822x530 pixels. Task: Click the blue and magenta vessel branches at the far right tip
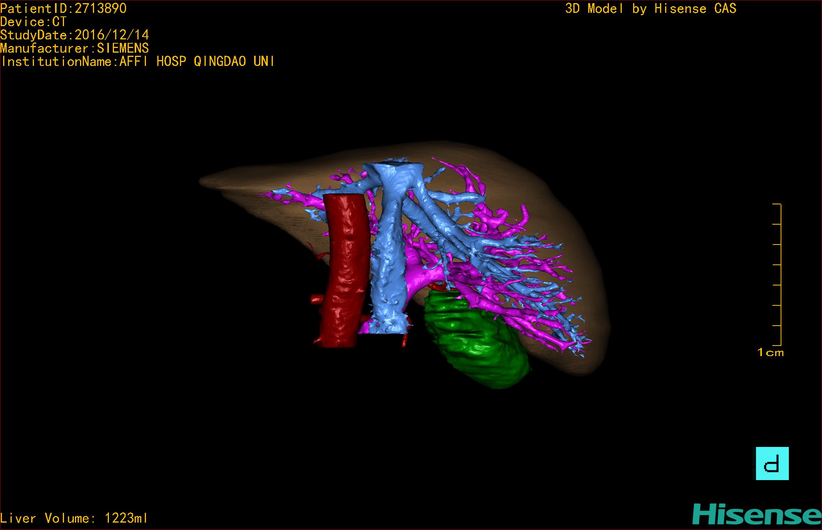point(577,343)
